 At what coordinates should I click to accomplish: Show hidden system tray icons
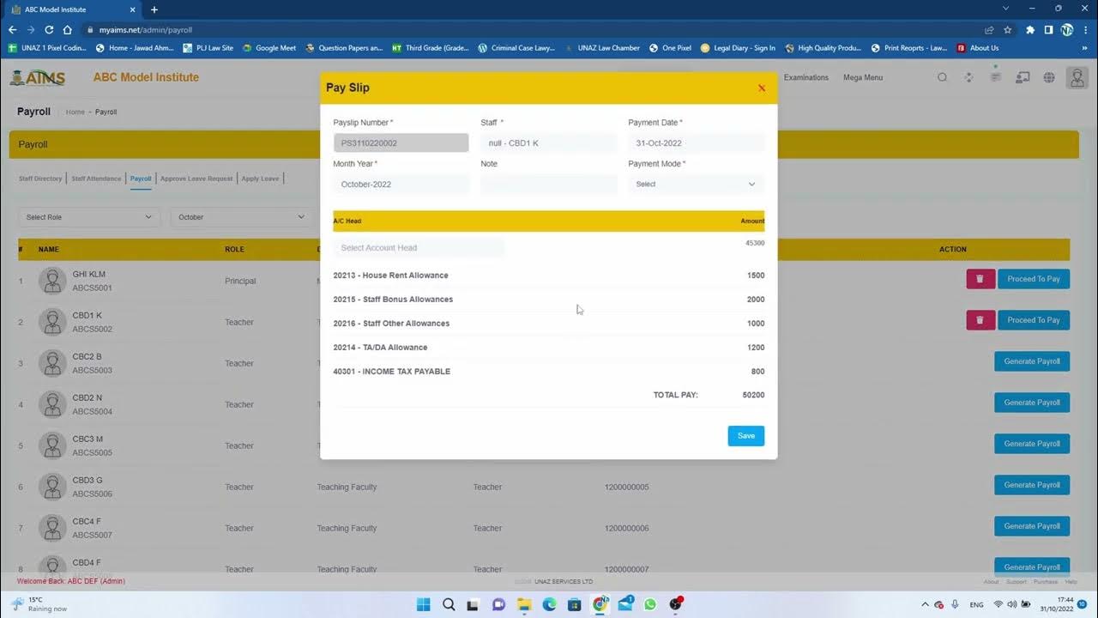925,604
